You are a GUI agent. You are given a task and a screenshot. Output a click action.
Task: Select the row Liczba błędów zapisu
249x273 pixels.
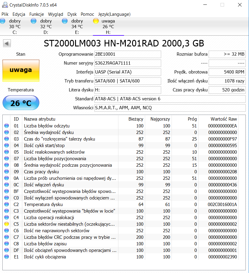pyautogui.click(x=120, y=244)
